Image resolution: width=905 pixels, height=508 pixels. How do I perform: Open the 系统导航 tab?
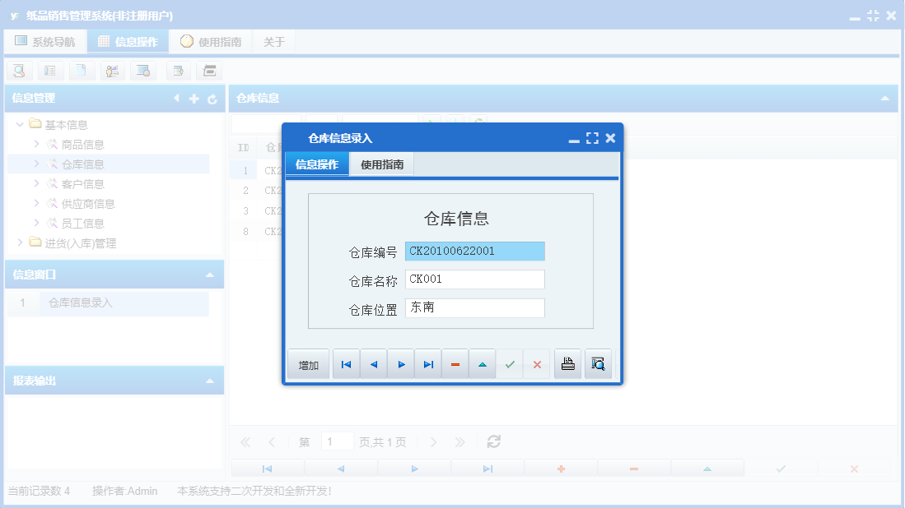45,40
